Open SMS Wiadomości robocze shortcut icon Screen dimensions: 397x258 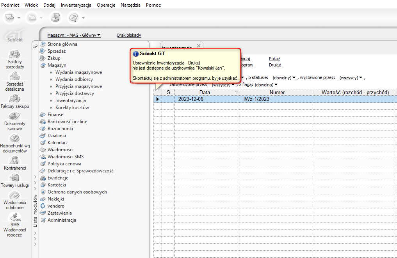[x=15, y=217]
